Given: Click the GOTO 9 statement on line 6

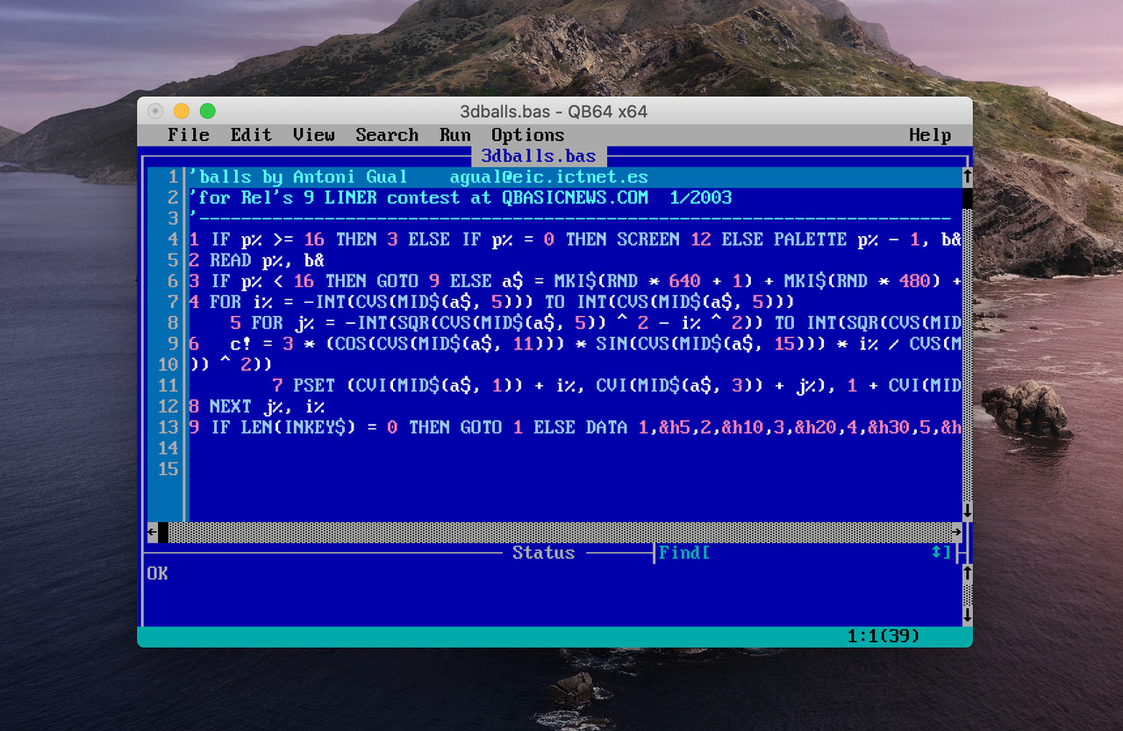Looking at the screenshot, I should click(407, 281).
